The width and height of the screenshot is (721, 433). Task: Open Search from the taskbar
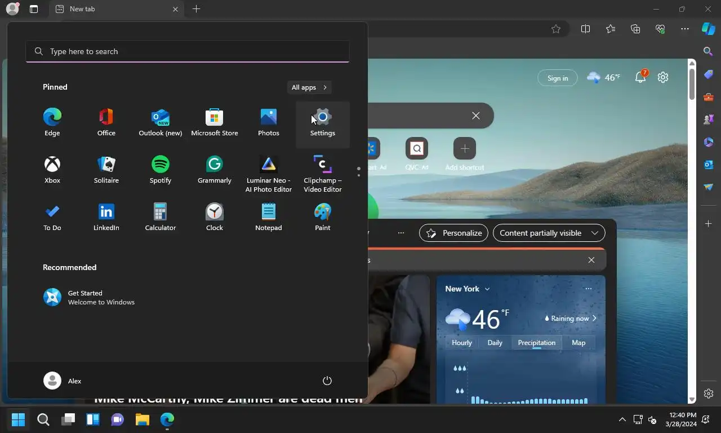(x=43, y=419)
